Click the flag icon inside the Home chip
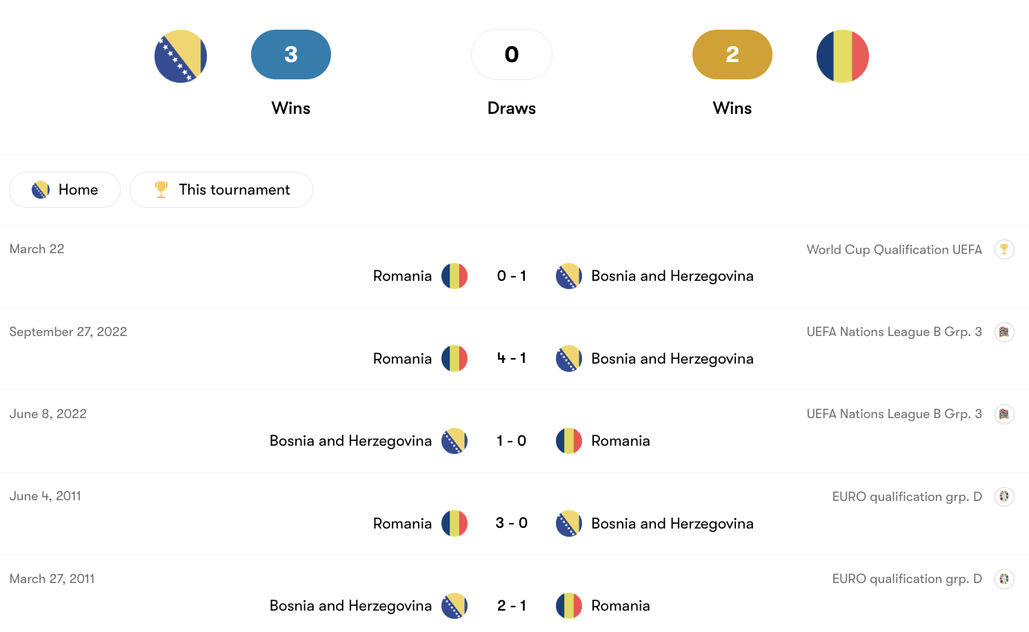The height and width of the screenshot is (632, 1029). click(x=41, y=189)
